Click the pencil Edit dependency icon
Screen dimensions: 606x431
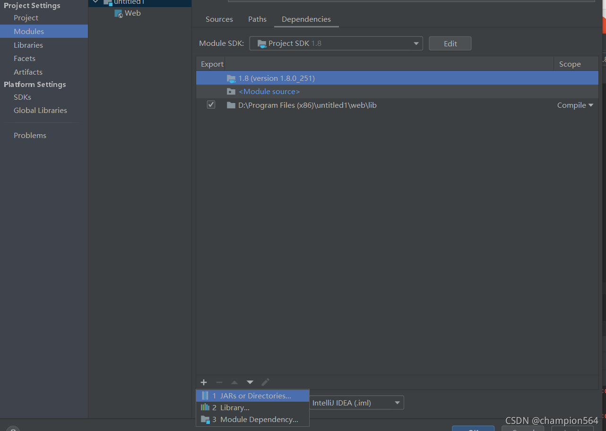point(265,382)
